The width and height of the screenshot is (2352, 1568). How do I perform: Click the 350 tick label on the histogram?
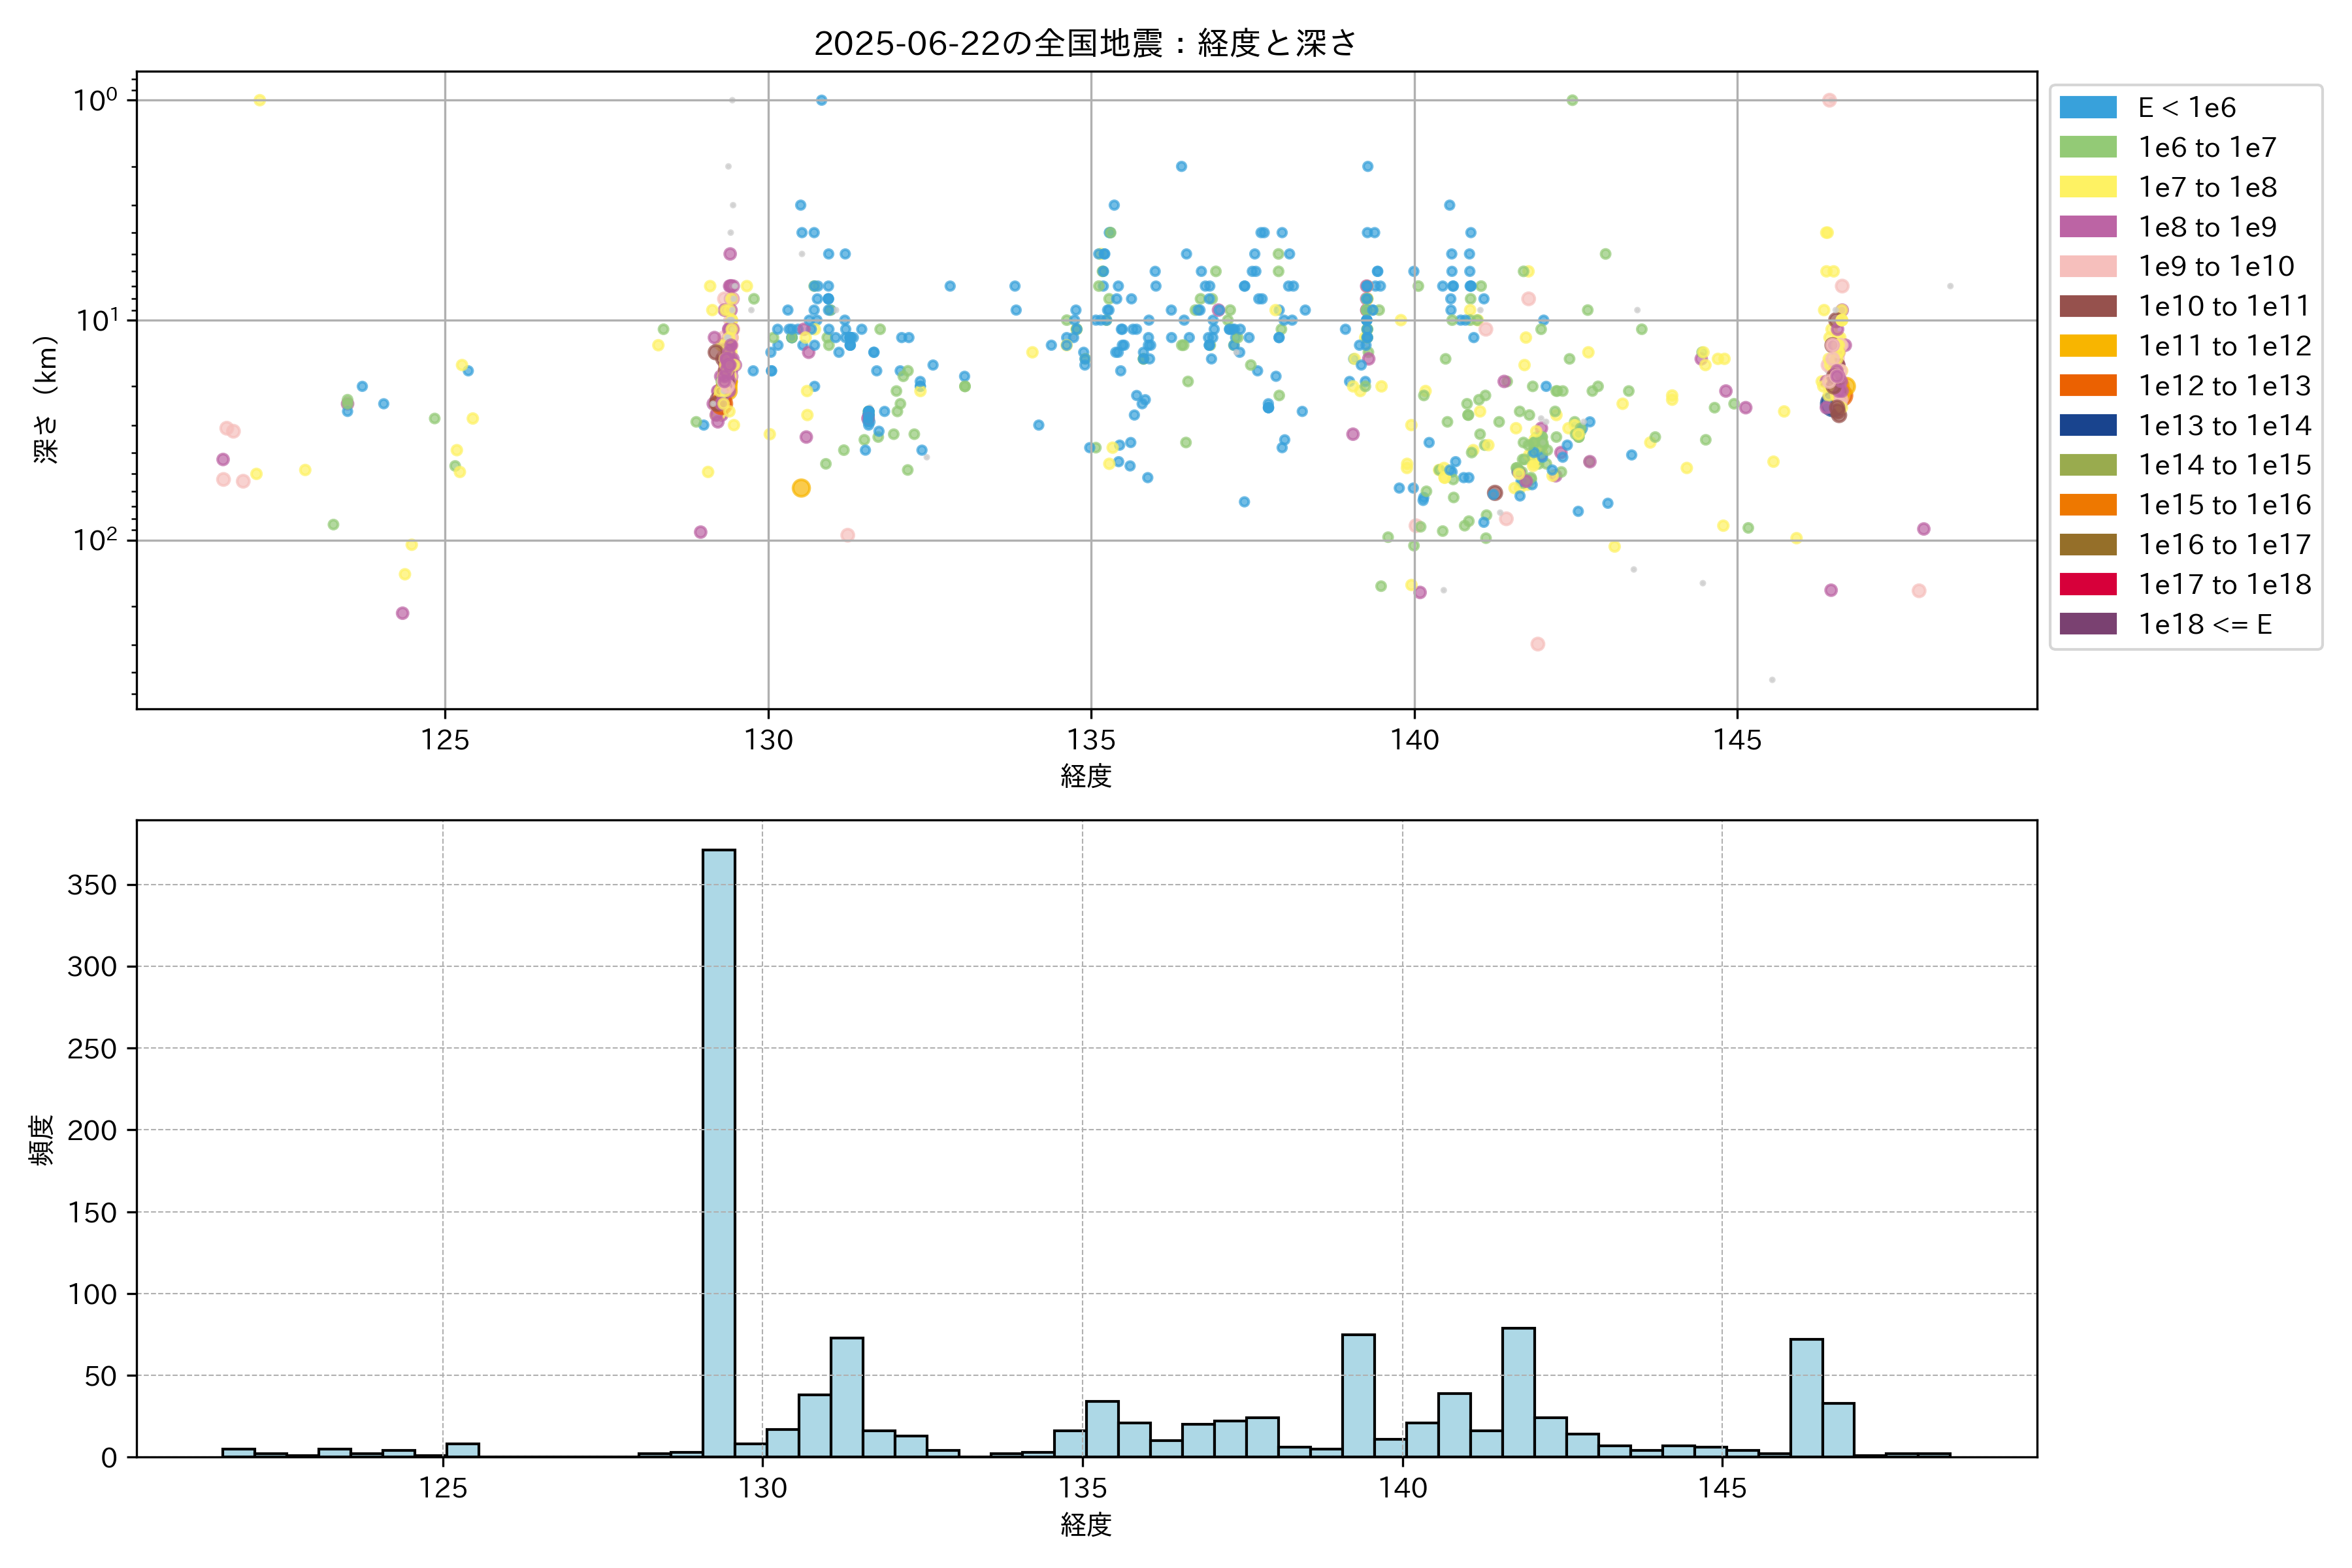92,885
